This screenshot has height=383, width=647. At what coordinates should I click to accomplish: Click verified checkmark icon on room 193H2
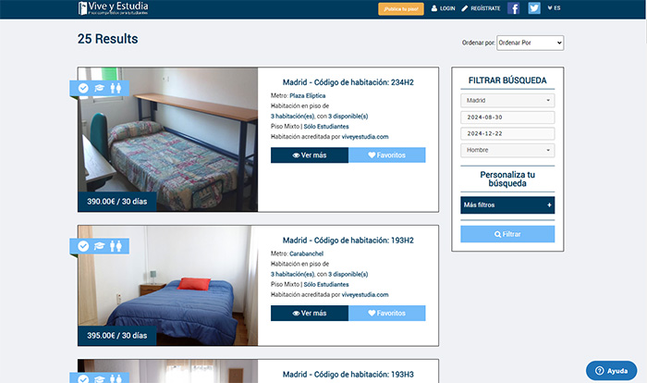(x=83, y=246)
